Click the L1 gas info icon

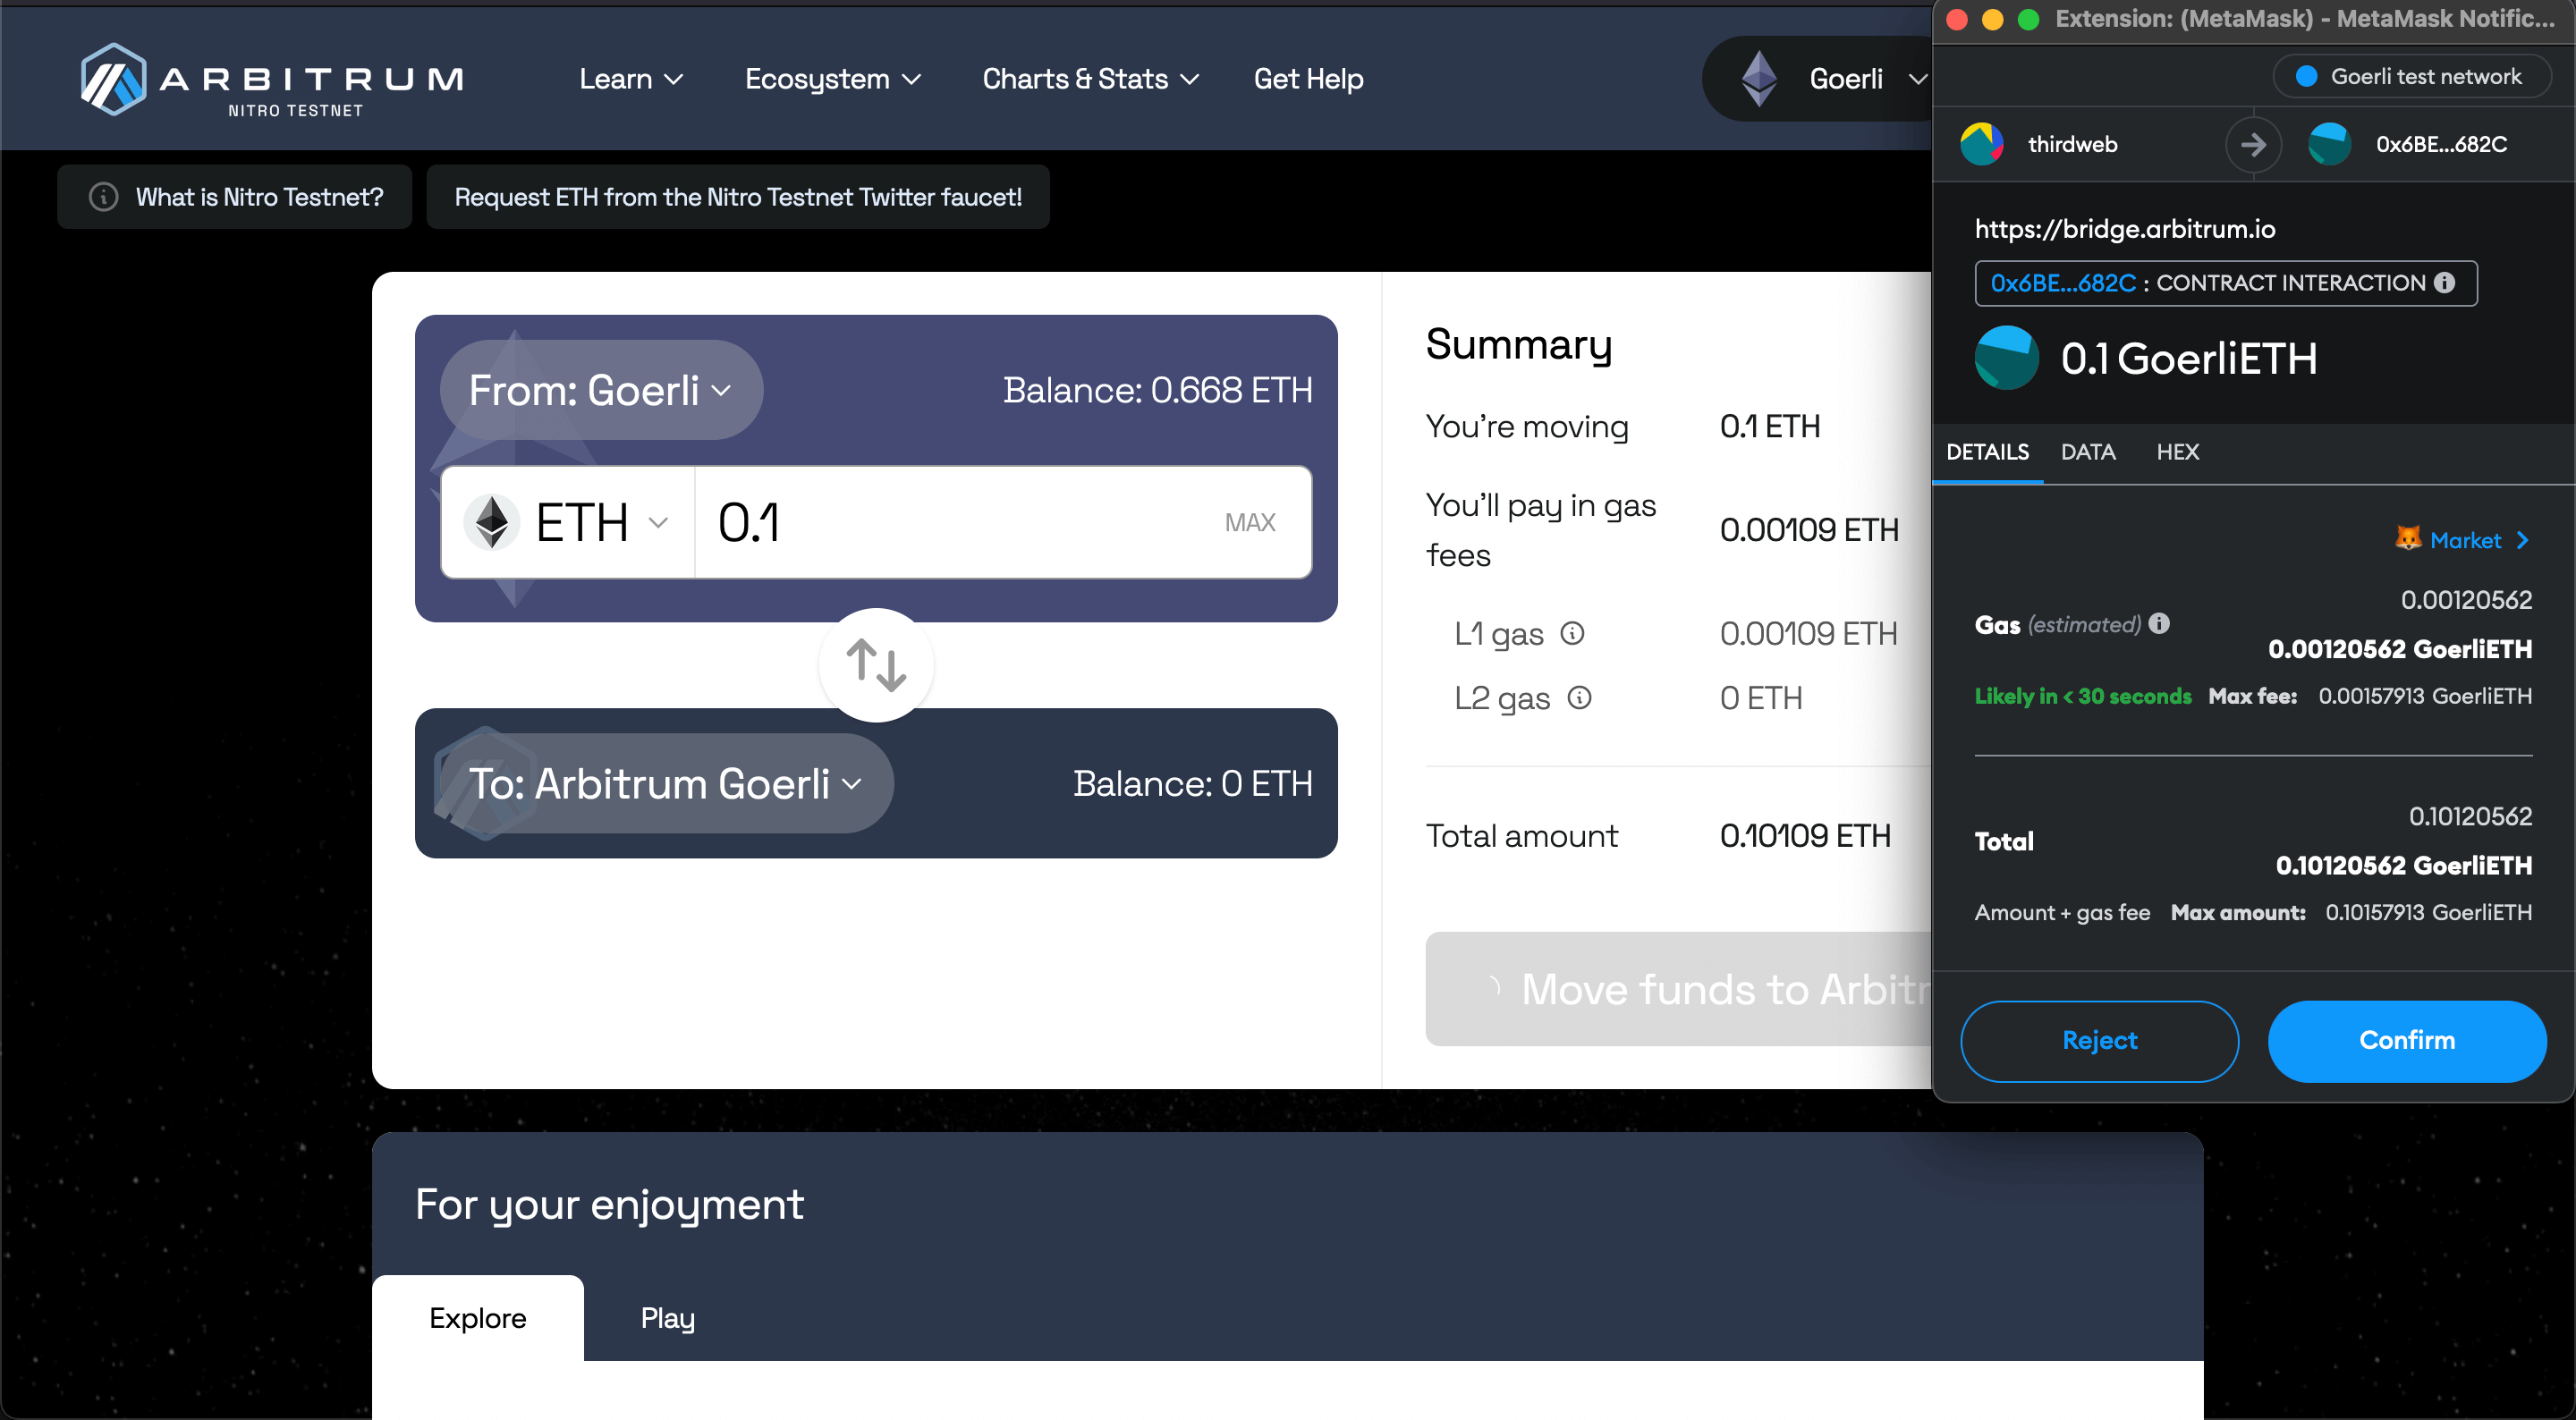point(1572,633)
